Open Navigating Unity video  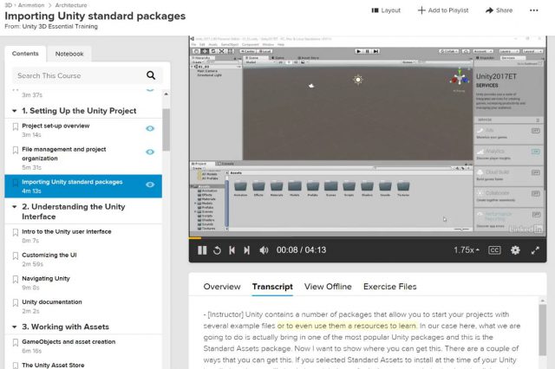click(x=46, y=279)
